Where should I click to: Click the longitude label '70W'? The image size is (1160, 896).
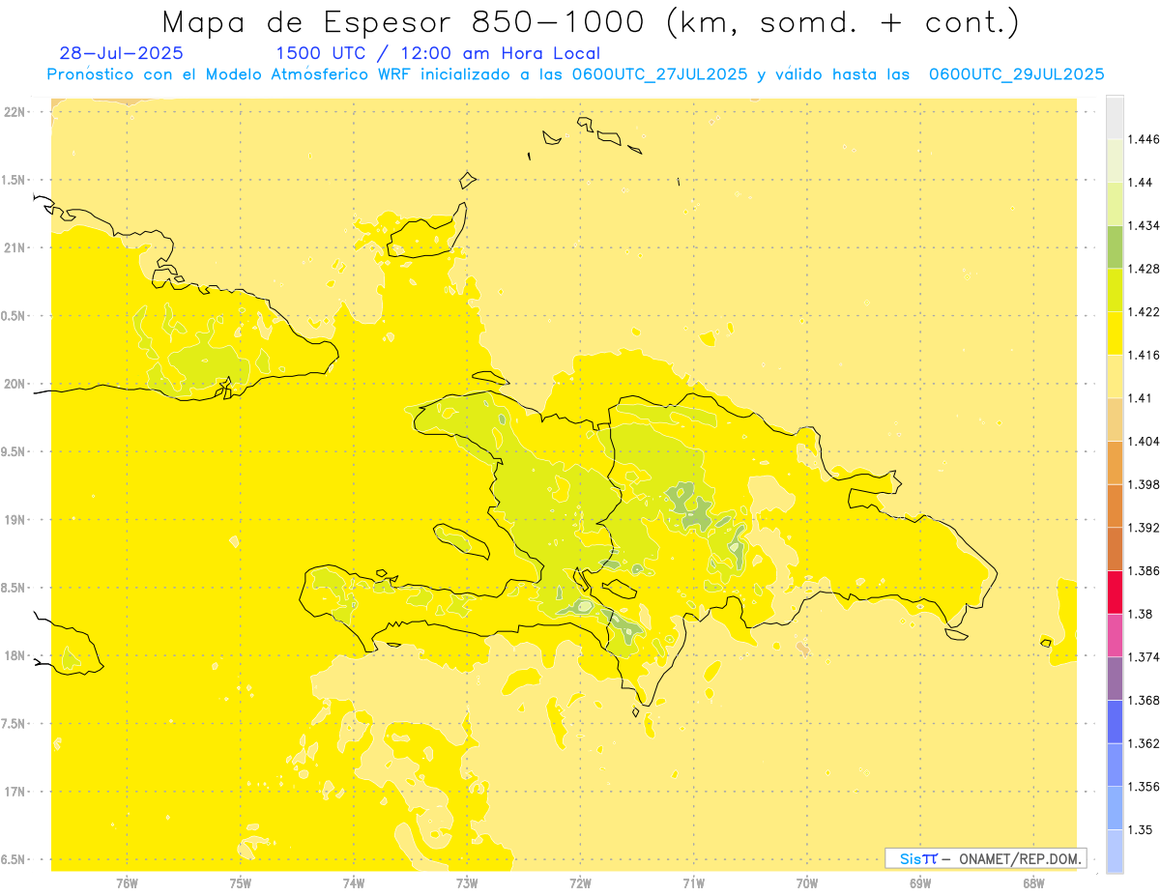tap(807, 883)
